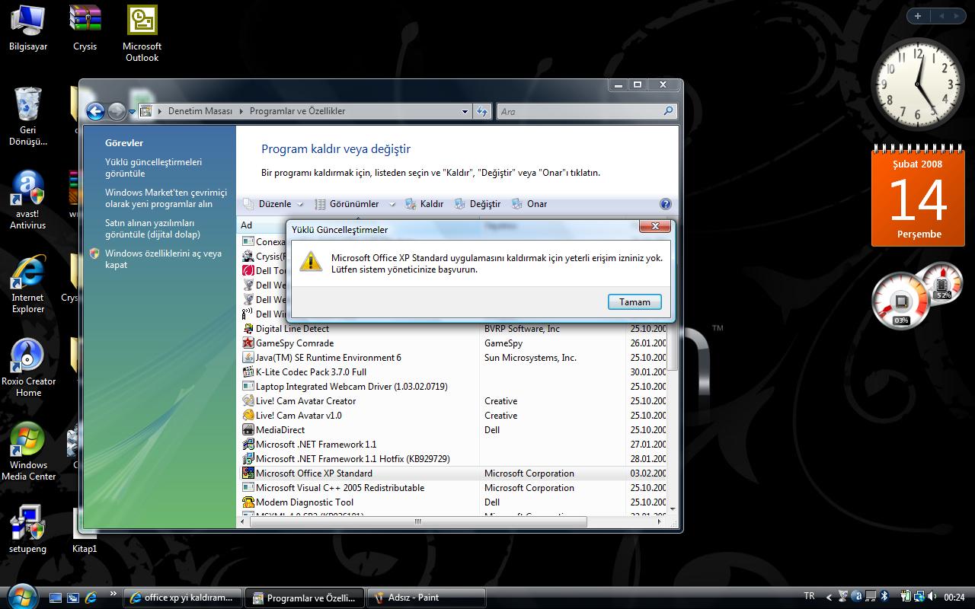Select Laptop Integrated Webcam Driver row
The image size is (975, 609).
click(454, 387)
